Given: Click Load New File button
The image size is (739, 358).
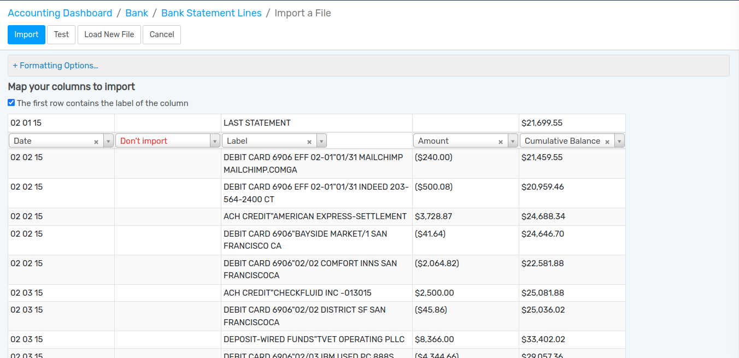Looking at the screenshot, I should click(109, 34).
